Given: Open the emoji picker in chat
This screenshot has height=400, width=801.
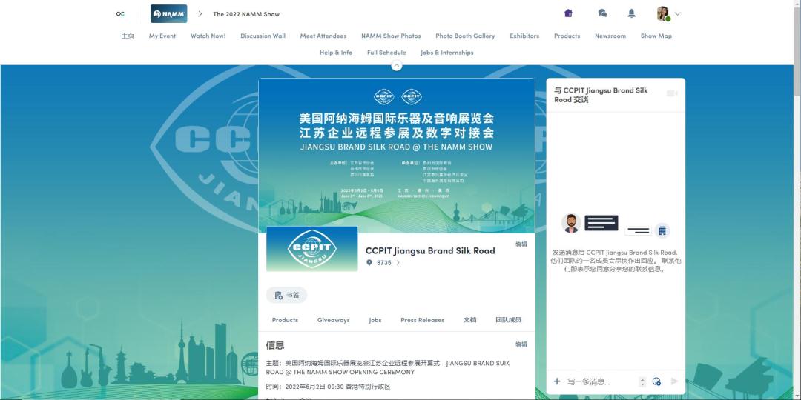Looking at the screenshot, I should click(657, 381).
